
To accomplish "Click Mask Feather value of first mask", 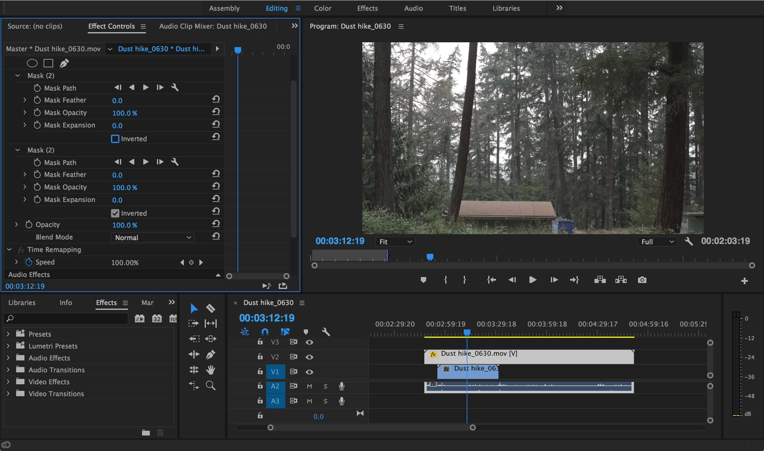I will [x=117, y=101].
